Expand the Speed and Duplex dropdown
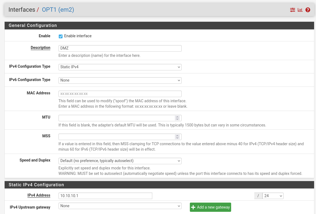The image size is (316, 214). (x=120, y=161)
